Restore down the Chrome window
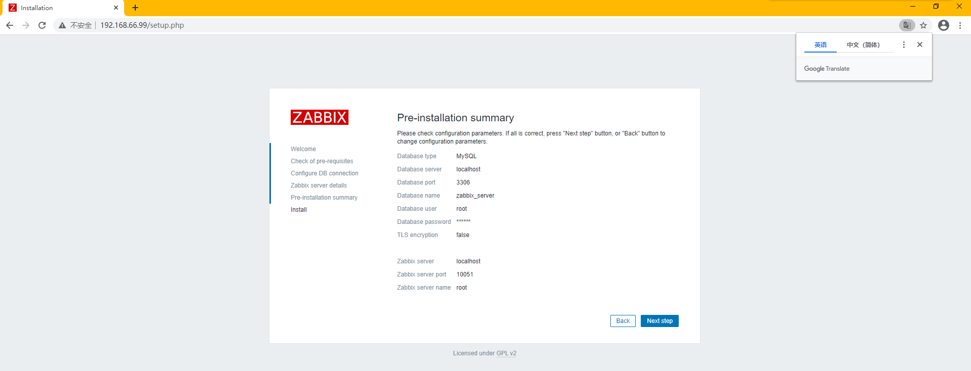This screenshot has height=371, width=971. point(936,7)
